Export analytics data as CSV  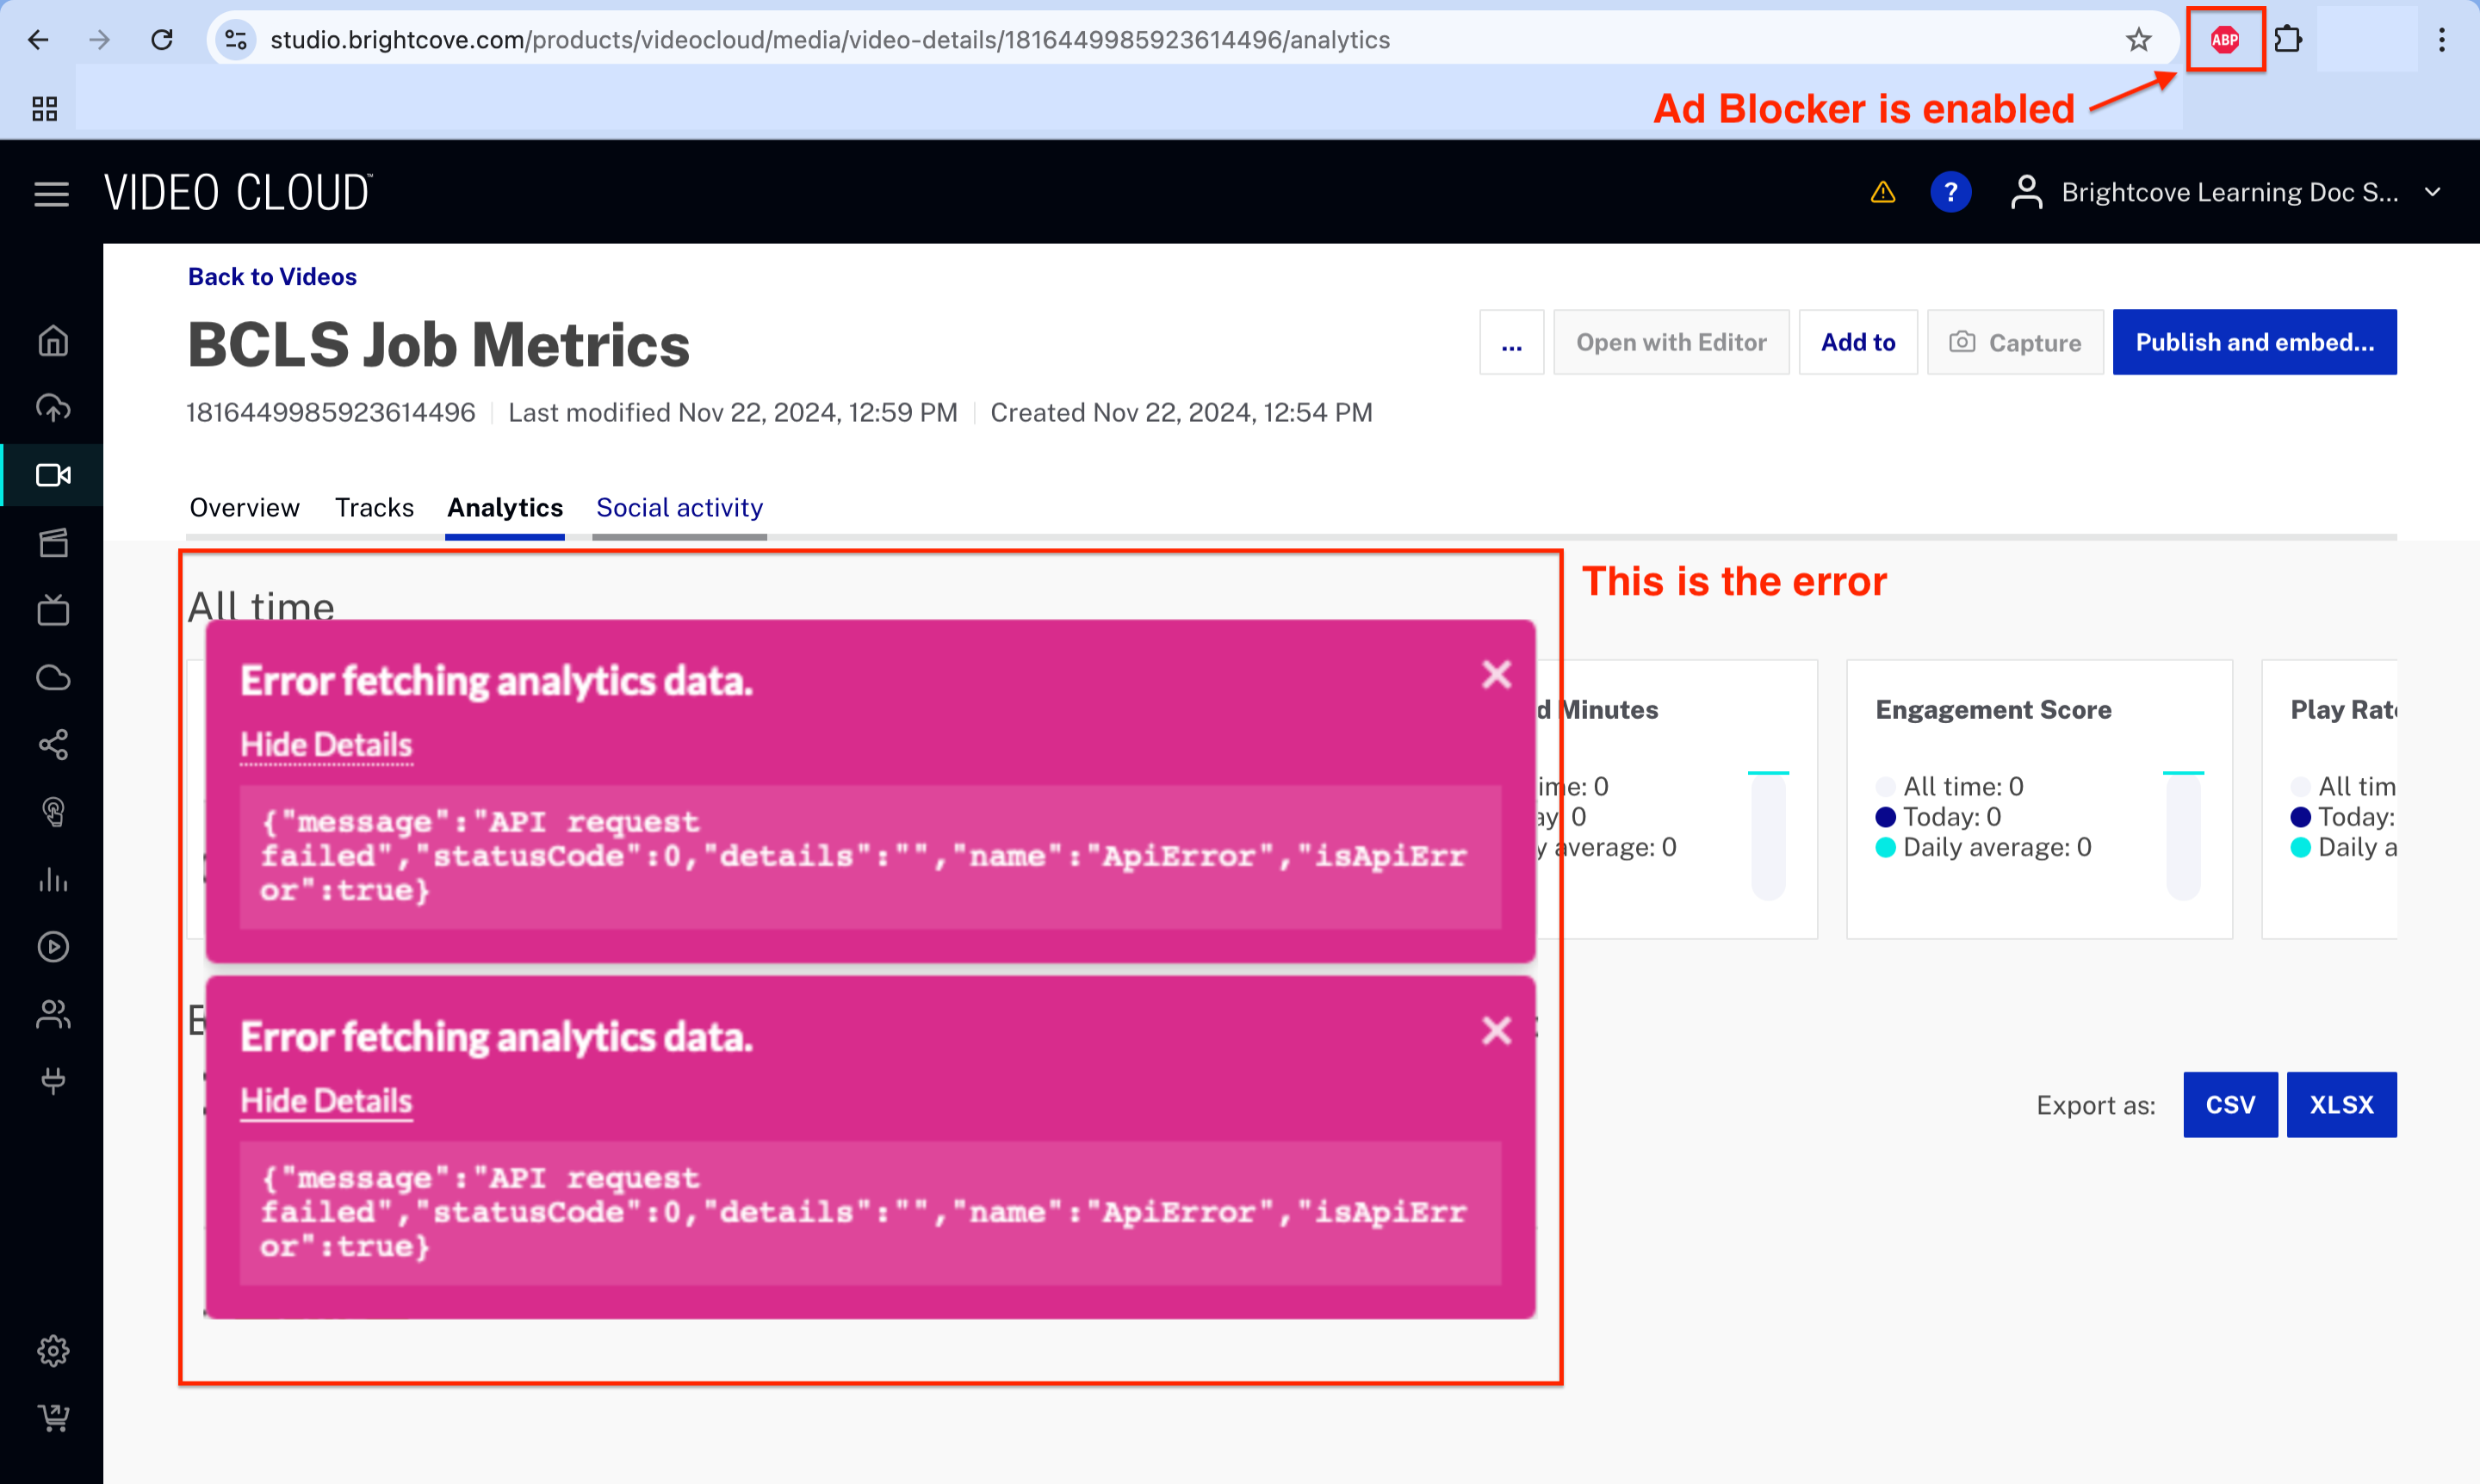pyautogui.click(x=2231, y=1104)
